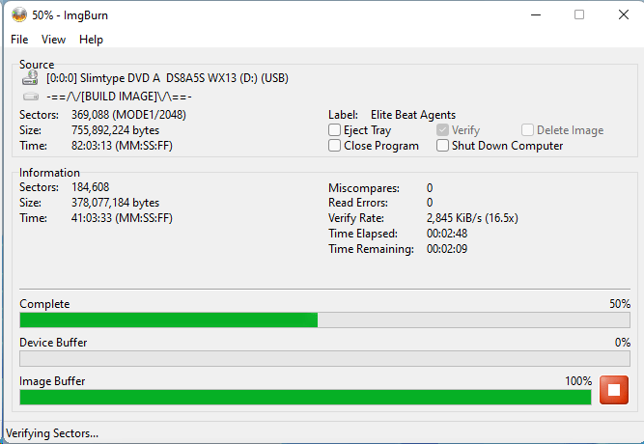Close the ImgBurn window
Viewport: 644px width, 444px height.
click(x=623, y=15)
